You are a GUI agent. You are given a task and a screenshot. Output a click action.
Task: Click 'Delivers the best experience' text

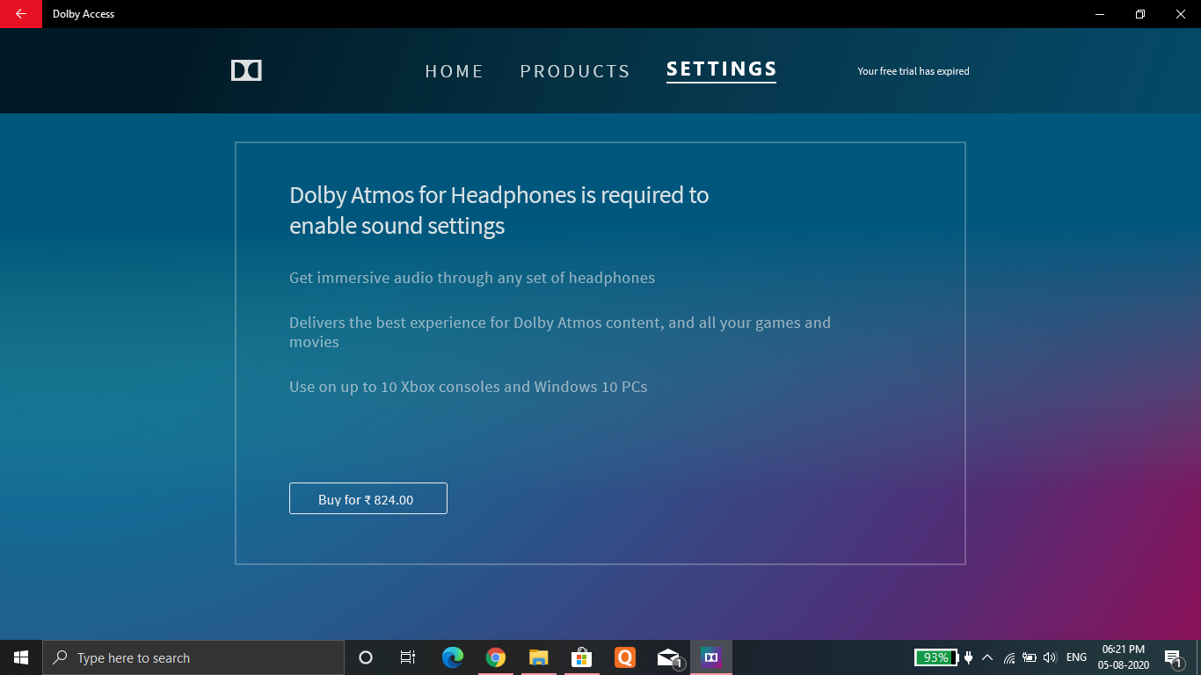pyautogui.click(x=560, y=332)
